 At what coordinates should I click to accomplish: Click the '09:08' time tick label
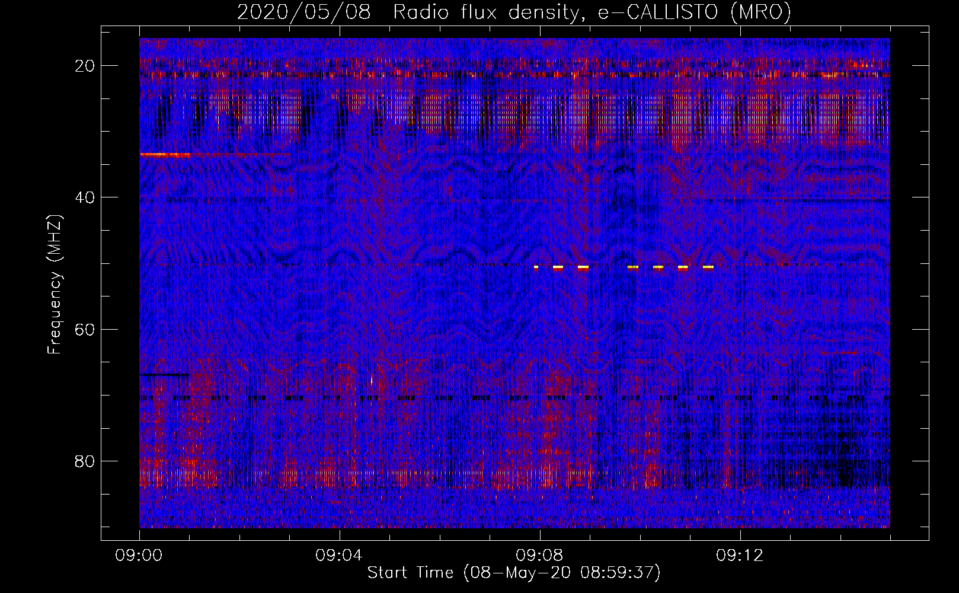[539, 556]
